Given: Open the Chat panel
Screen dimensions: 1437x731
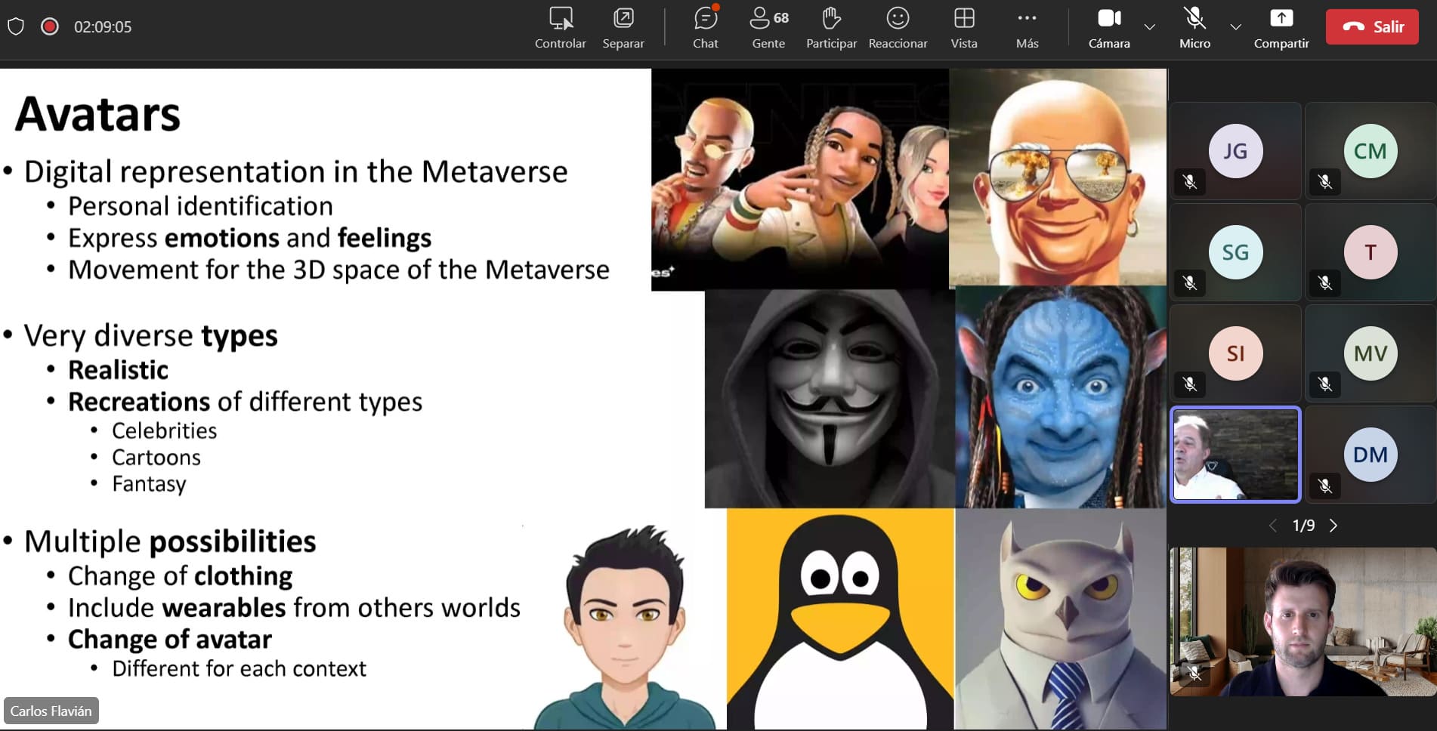Looking at the screenshot, I should 705,28.
